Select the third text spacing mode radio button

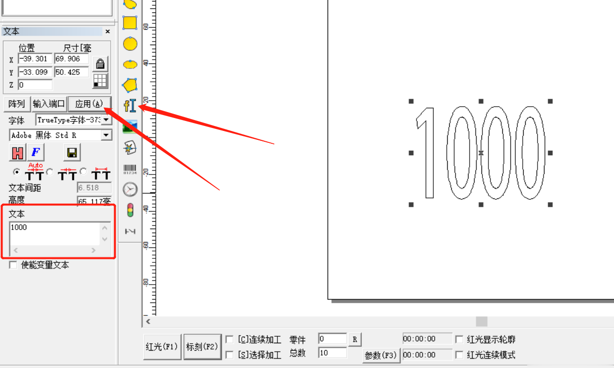click(83, 172)
